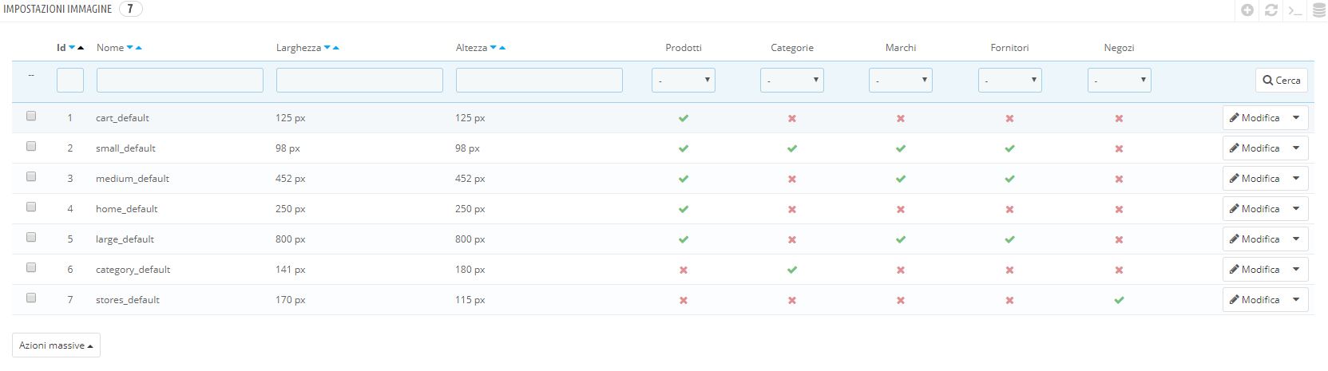The image size is (1328, 371).
Task: Click Modifica button for home_default
Action: 1255,209
